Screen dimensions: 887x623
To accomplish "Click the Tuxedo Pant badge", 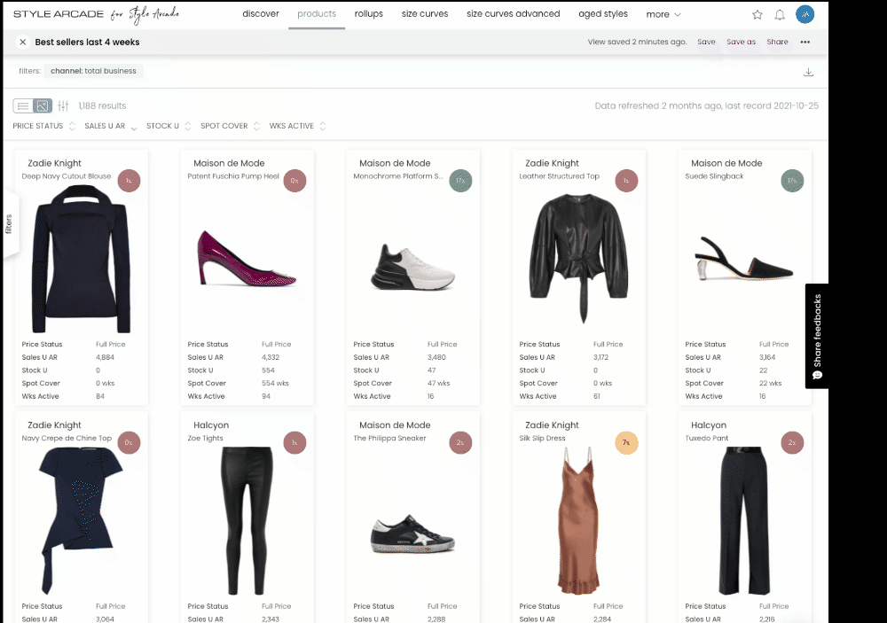I will 792,443.
